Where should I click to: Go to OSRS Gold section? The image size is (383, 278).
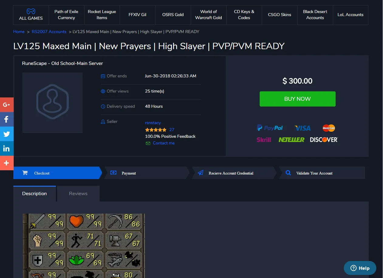(173, 15)
